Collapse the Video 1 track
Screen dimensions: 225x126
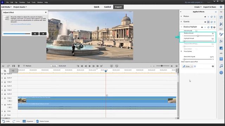2,98
